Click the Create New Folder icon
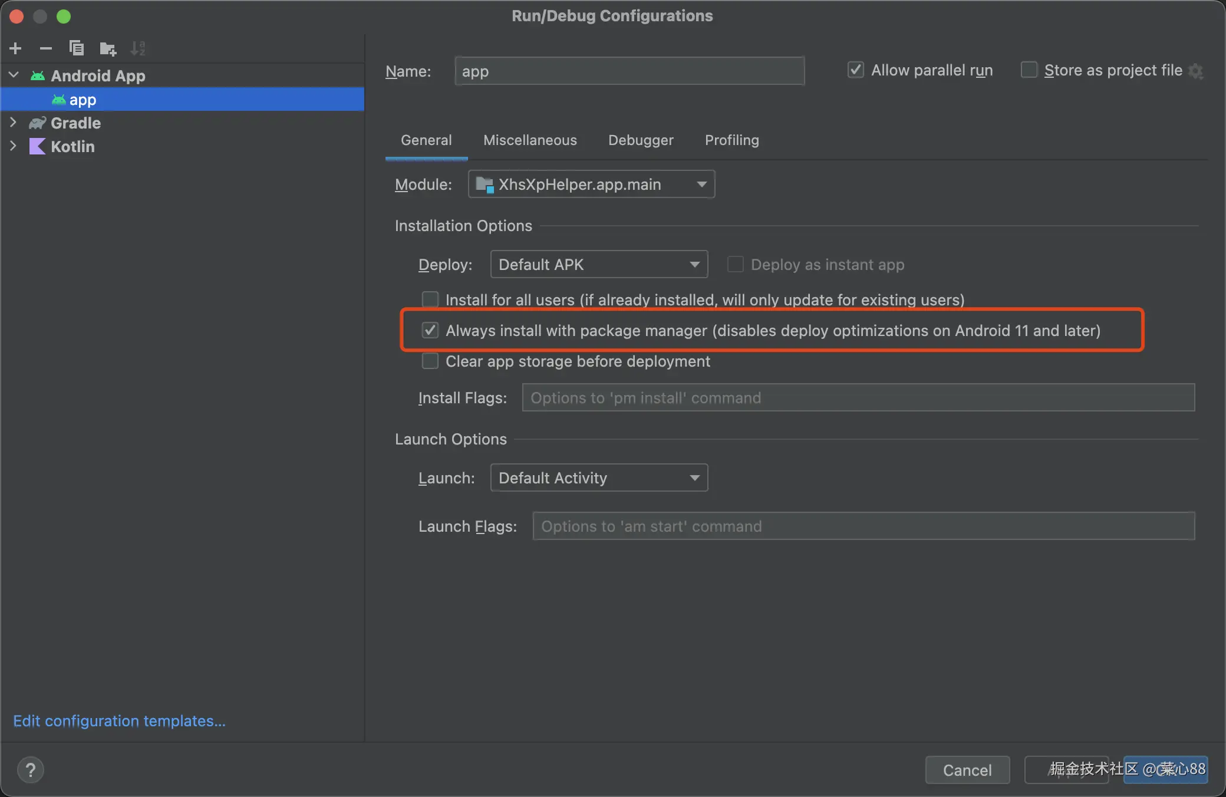Image resolution: width=1226 pixels, height=797 pixels. pyautogui.click(x=108, y=48)
